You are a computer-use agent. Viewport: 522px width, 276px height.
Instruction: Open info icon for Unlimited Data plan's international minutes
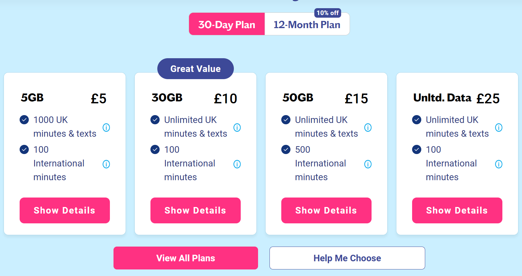pyautogui.click(x=499, y=164)
